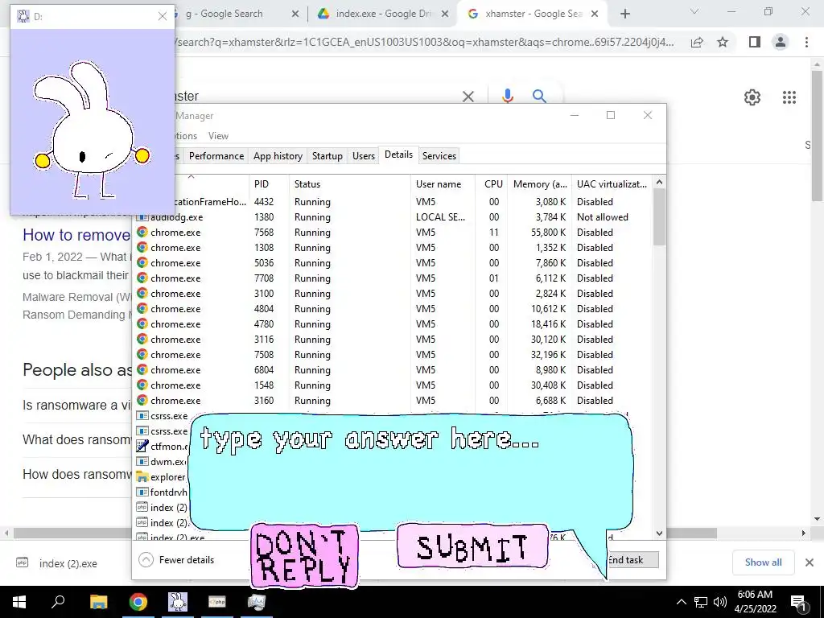Open Chrome profile avatar
The width and height of the screenshot is (824, 618).
781,42
